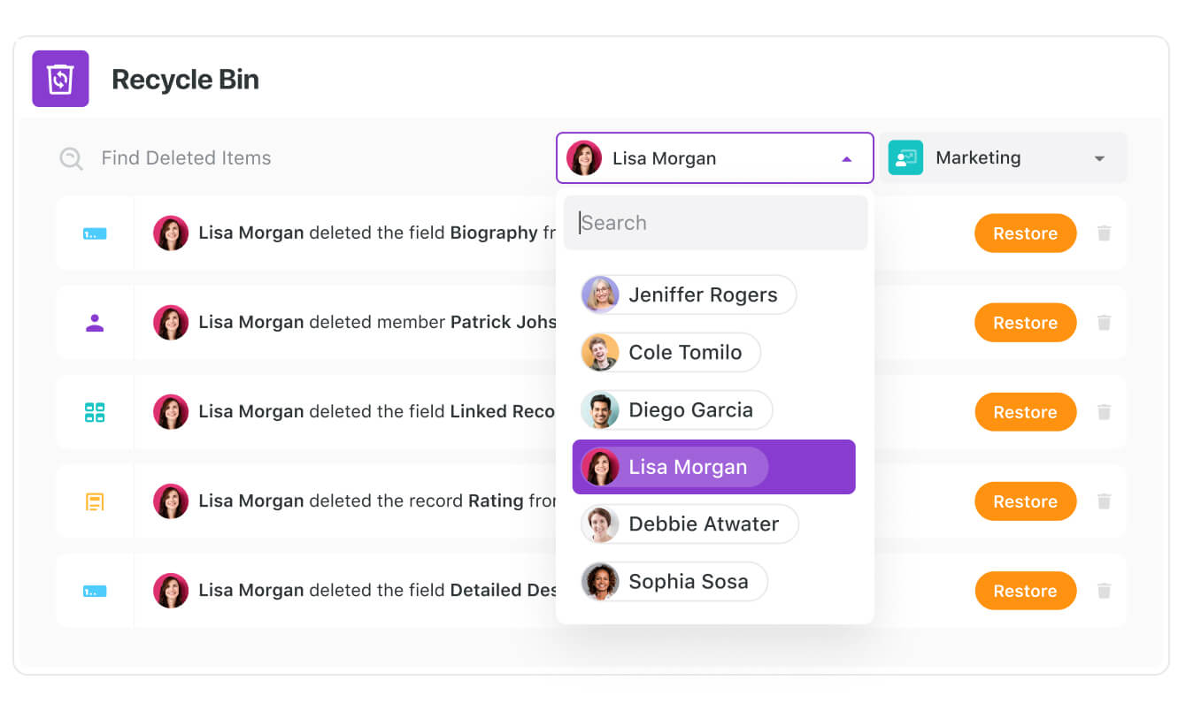Click Sophia Sosa avatar in list

[x=600, y=581]
